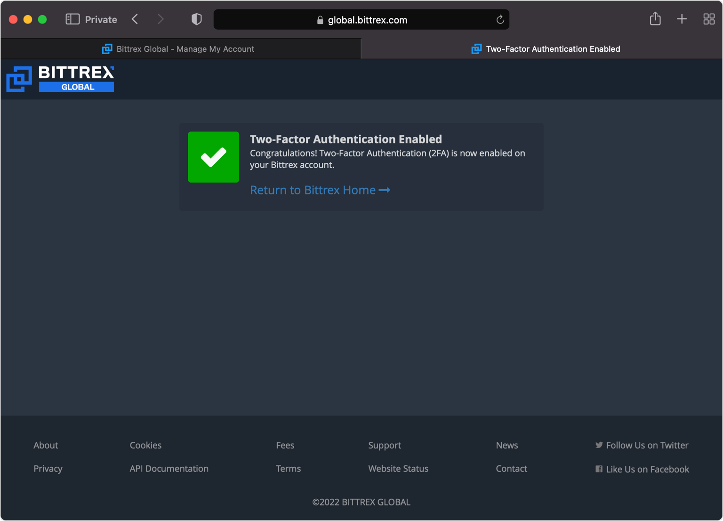Click the lock icon in address bar
This screenshot has height=521, width=723.
[320, 20]
